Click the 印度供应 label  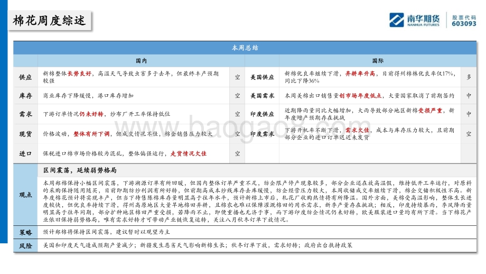262,114
